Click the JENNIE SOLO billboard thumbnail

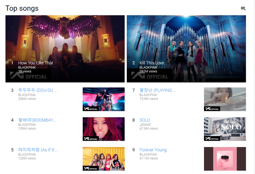(x=225, y=129)
